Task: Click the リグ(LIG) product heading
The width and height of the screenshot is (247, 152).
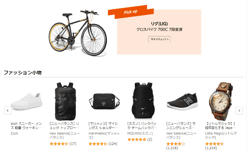Action: pos(159,24)
